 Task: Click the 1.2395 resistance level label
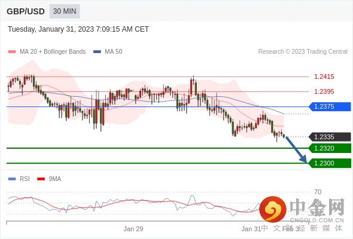[x=324, y=91]
